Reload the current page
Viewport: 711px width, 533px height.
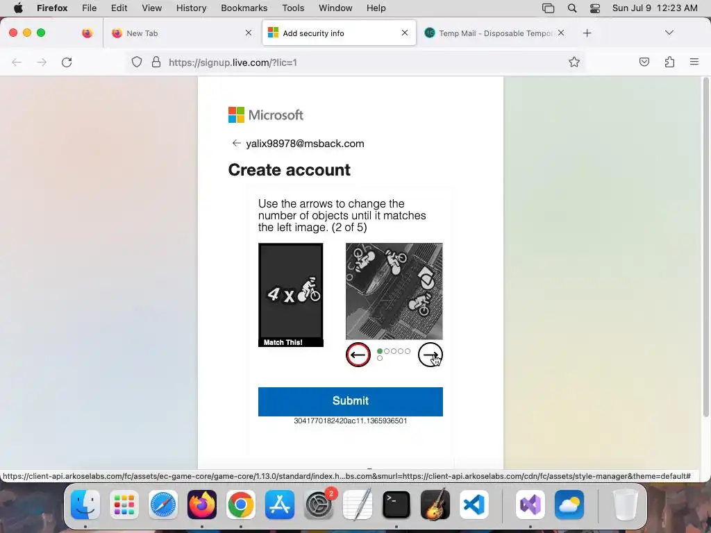click(x=67, y=62)
